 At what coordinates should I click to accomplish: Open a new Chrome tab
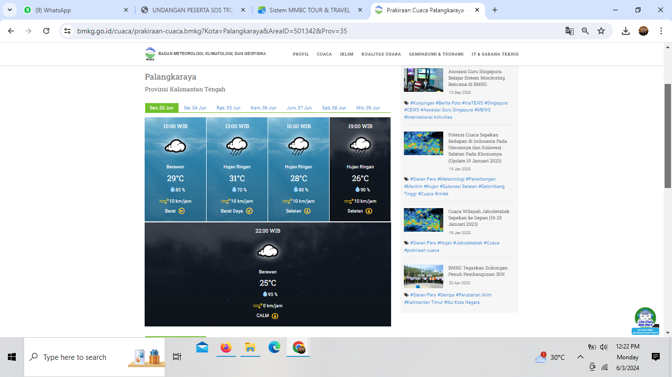(x=494, y=10)
